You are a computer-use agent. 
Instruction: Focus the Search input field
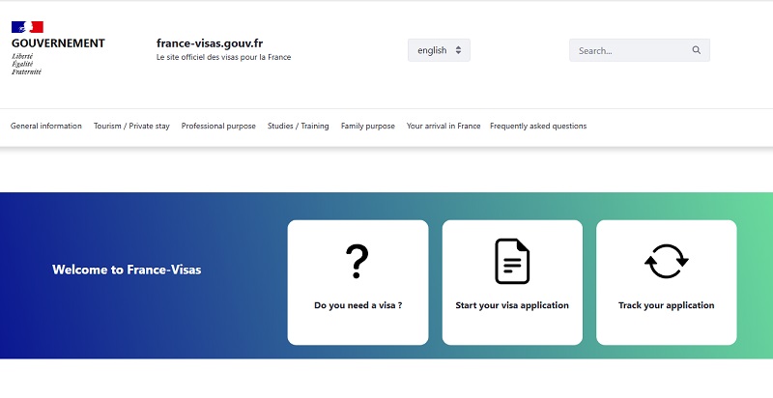point(640,50)
